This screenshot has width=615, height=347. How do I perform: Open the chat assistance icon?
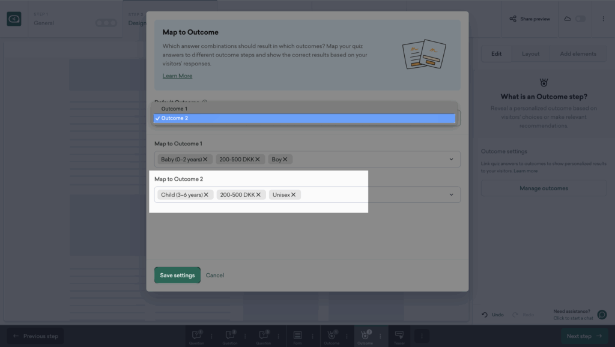(602, 315)
